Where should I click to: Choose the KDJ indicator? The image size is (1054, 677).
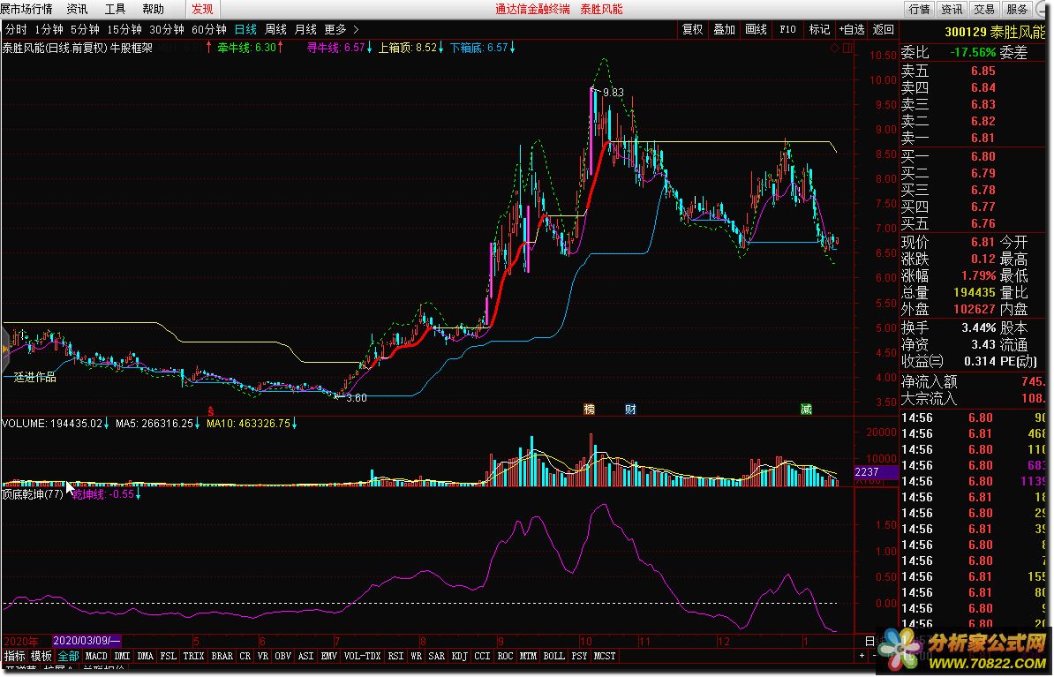(459, 656)
